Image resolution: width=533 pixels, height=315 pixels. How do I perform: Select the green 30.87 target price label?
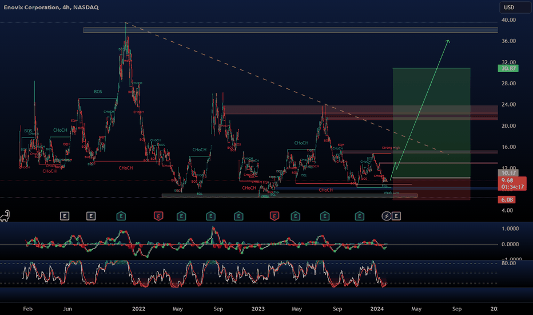508,69
